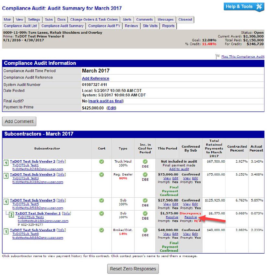
Task: Click Add to audit for Sub Vendor 2
Action: coord(179,169)
